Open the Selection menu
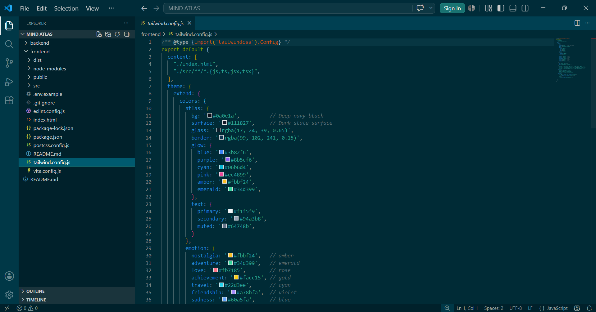The height and width of the screenshot is (312, 596). pyautogui.click(x=66, y=8)
